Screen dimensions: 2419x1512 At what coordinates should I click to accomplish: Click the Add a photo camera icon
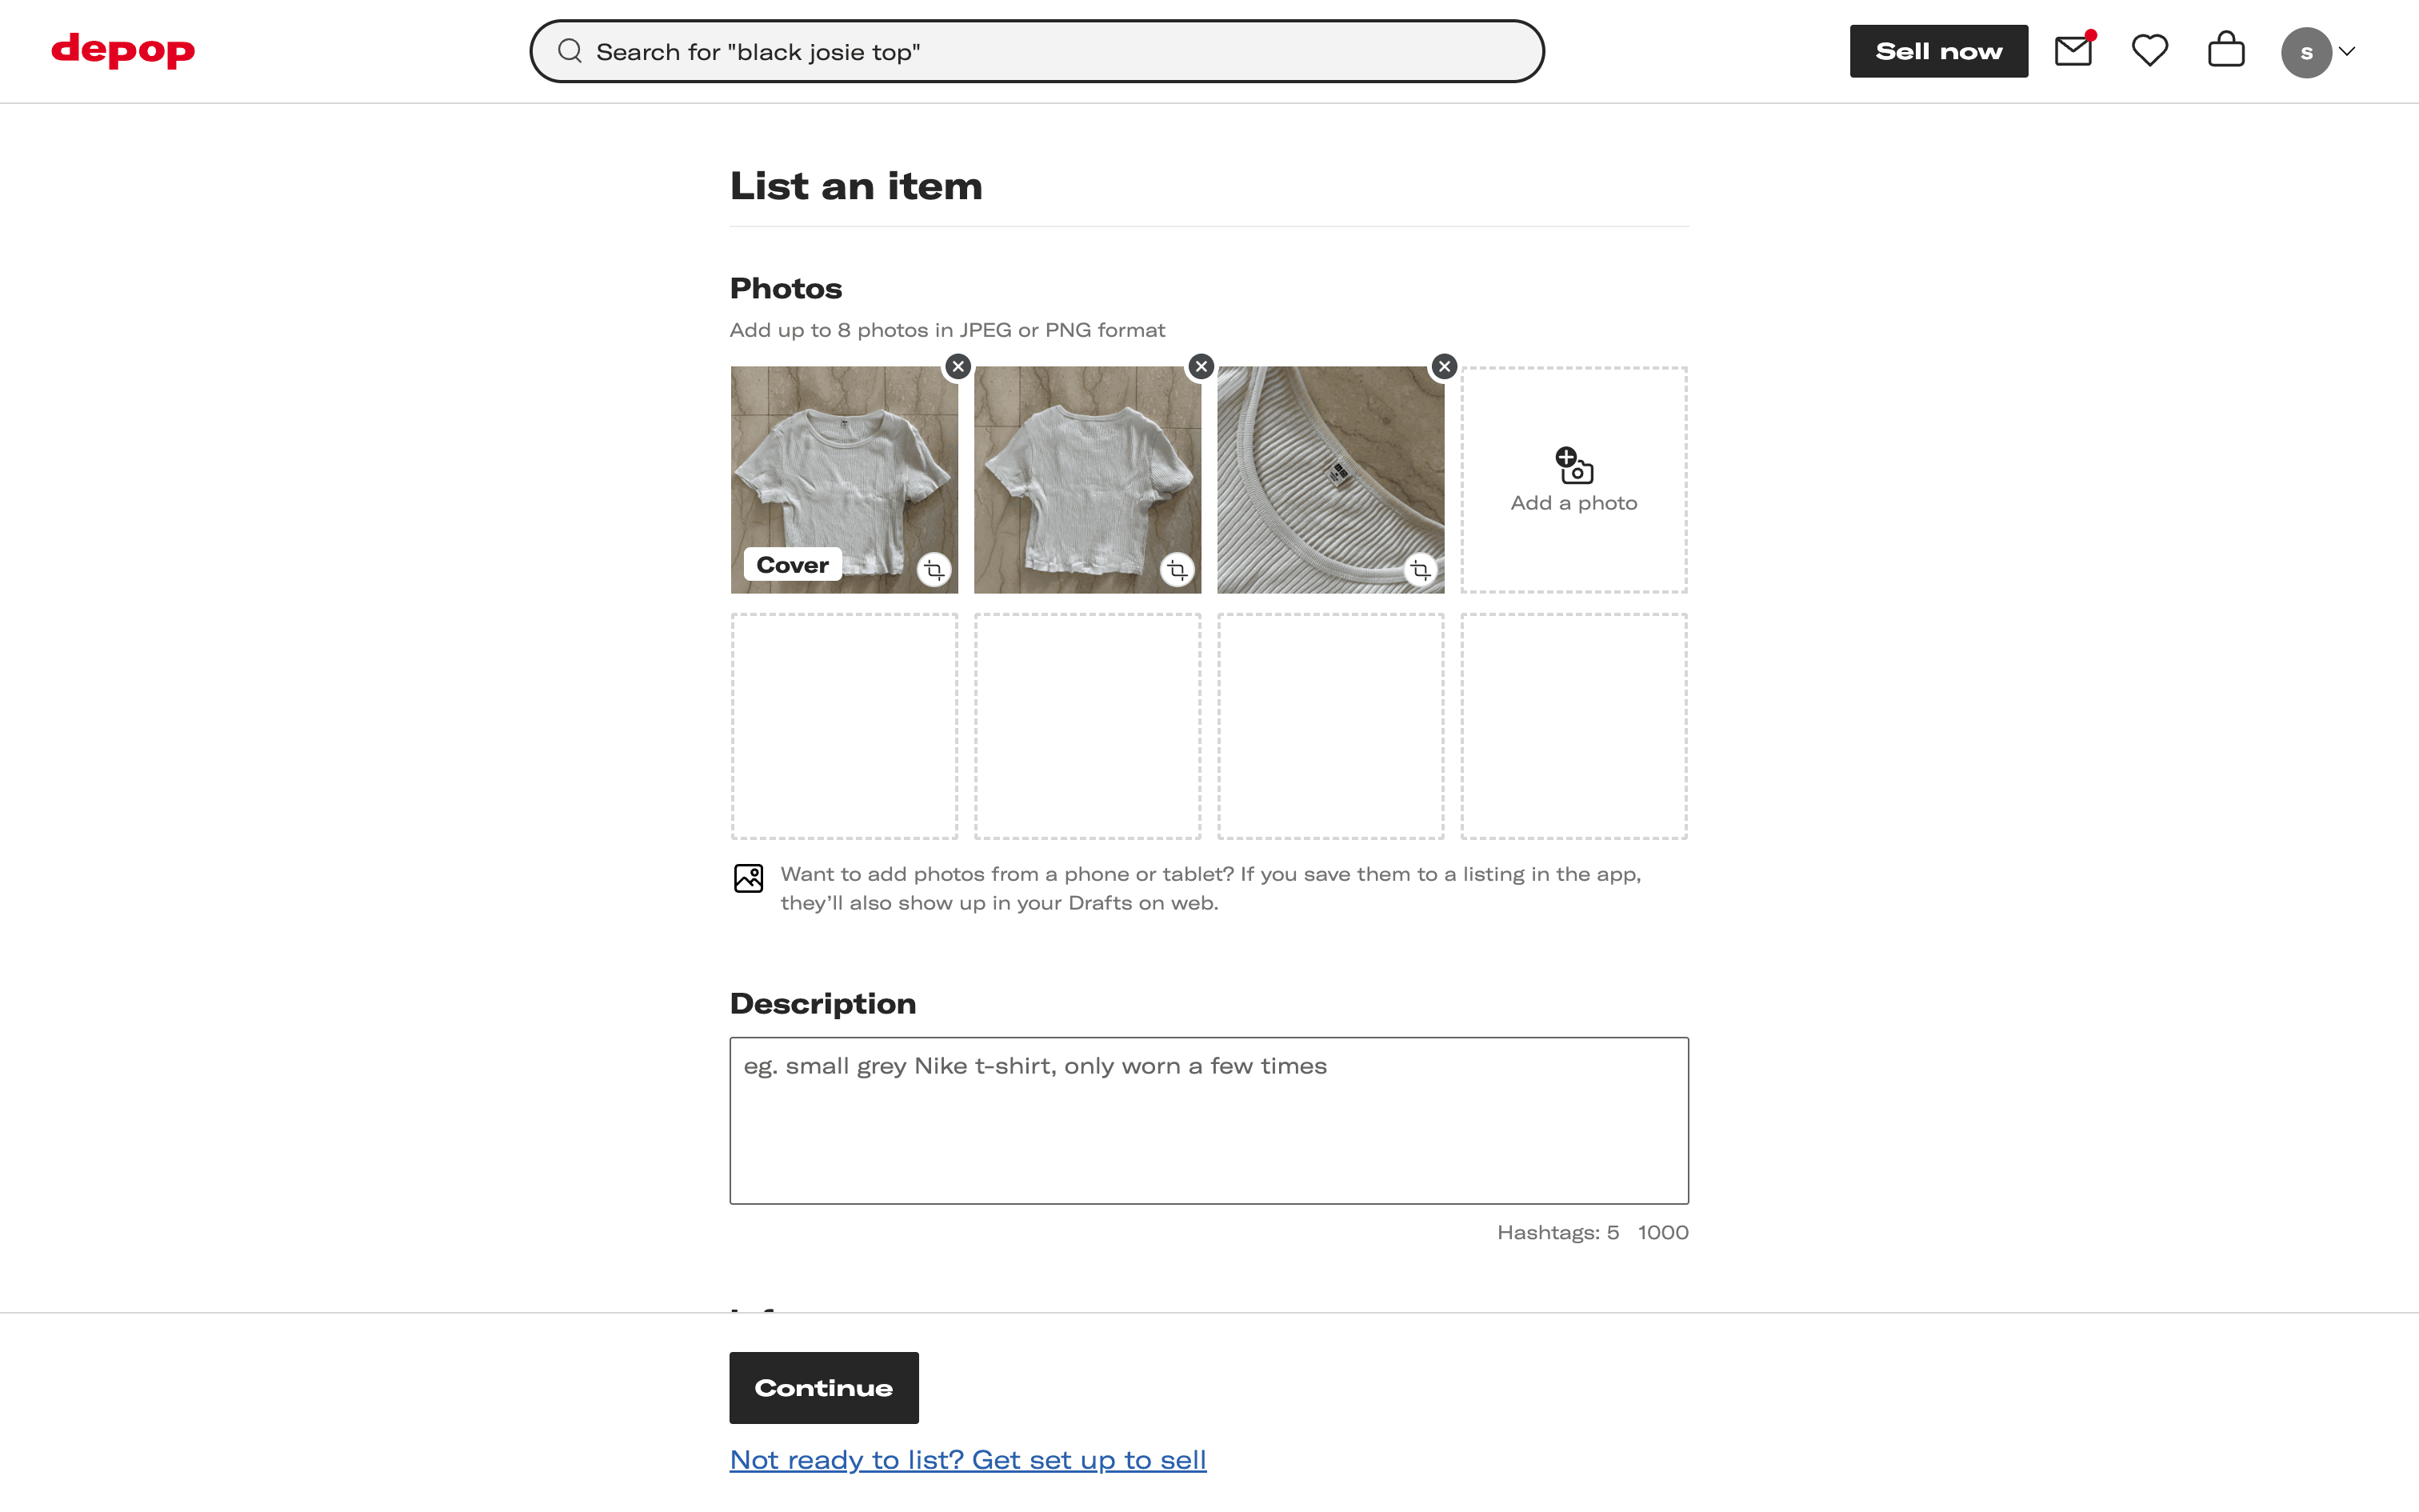[x=1574, y=466]
